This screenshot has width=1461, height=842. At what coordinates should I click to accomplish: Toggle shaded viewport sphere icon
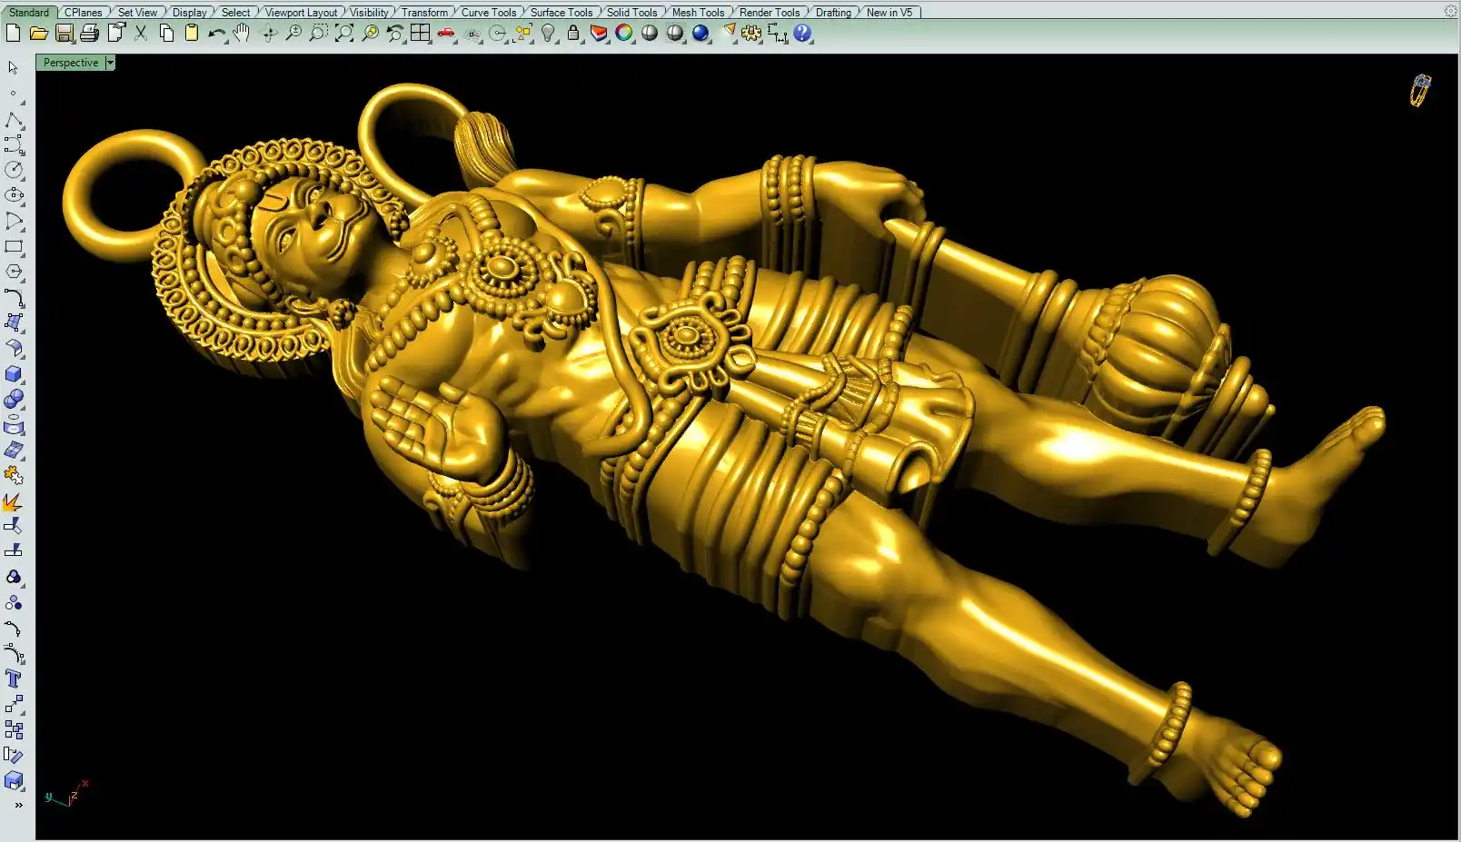650,34
